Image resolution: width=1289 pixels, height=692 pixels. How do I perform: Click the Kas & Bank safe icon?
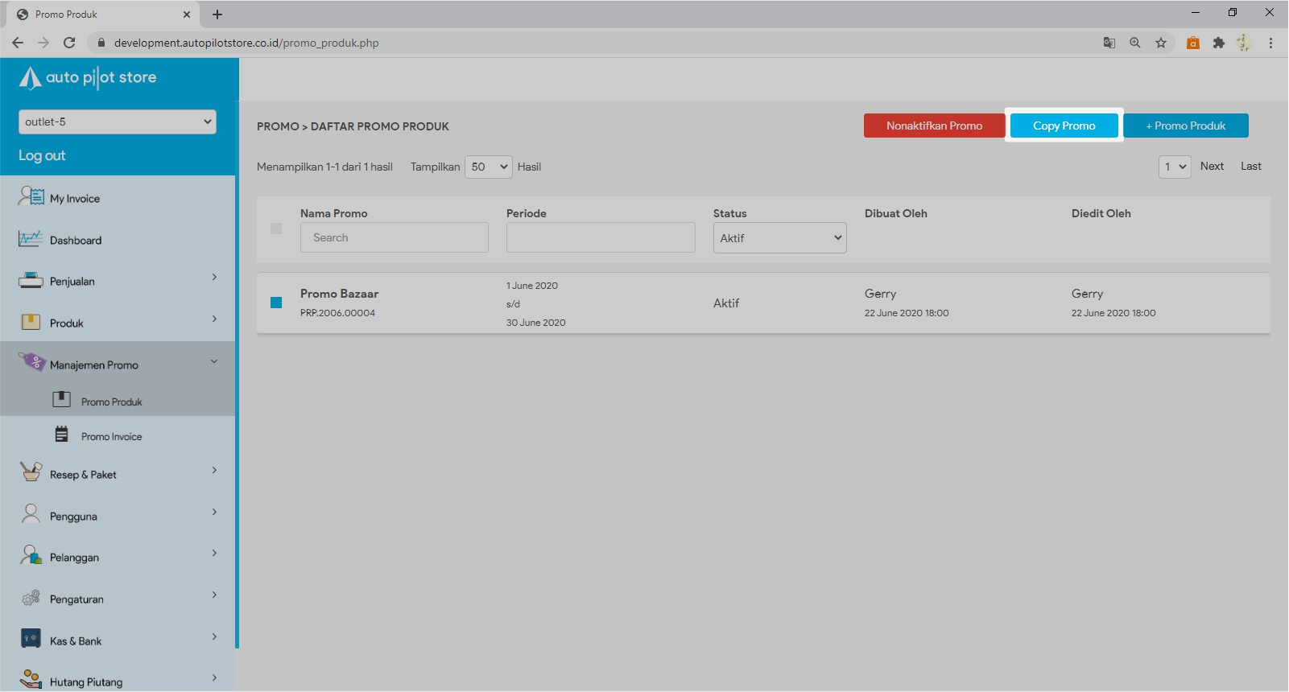(31, 640)
